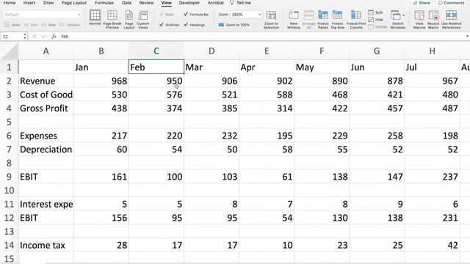Select row 5 header

coord(9,122)
